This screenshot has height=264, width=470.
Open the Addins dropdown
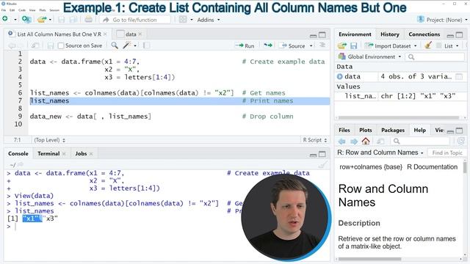pos(209,20)
